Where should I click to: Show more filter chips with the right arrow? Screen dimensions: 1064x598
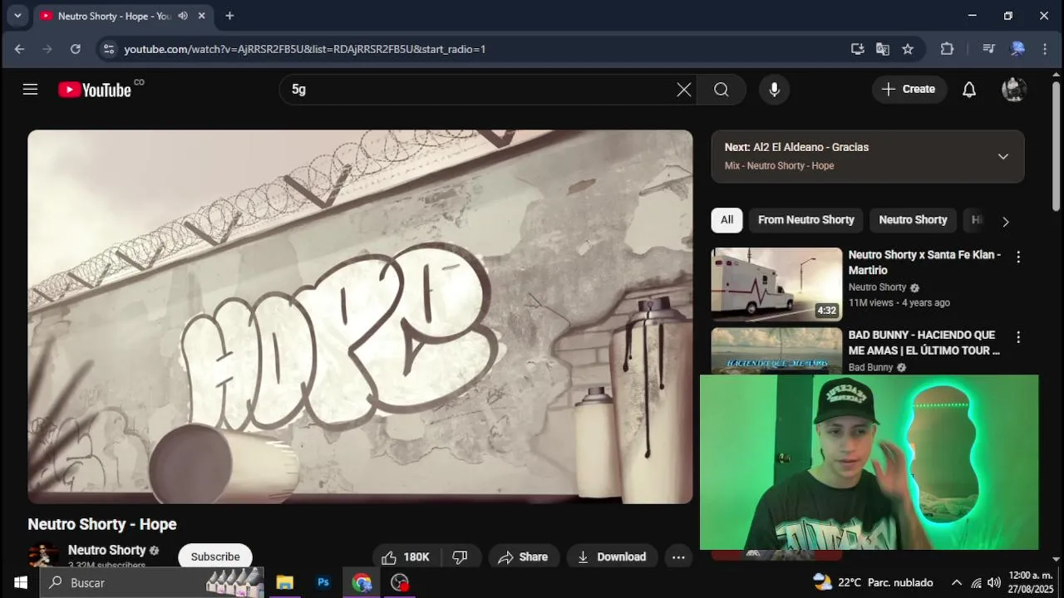coord(1006,222)
